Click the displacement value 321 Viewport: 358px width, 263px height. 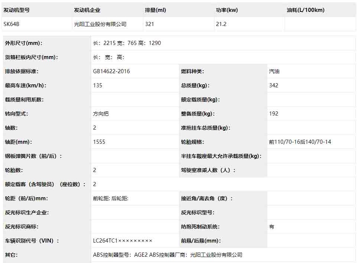coord(150,24)
